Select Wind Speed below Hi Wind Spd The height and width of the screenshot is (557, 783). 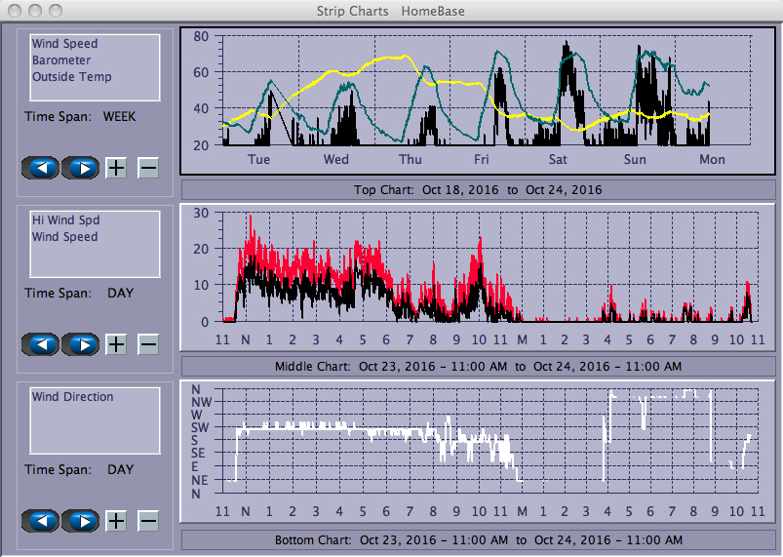(64, 237)
